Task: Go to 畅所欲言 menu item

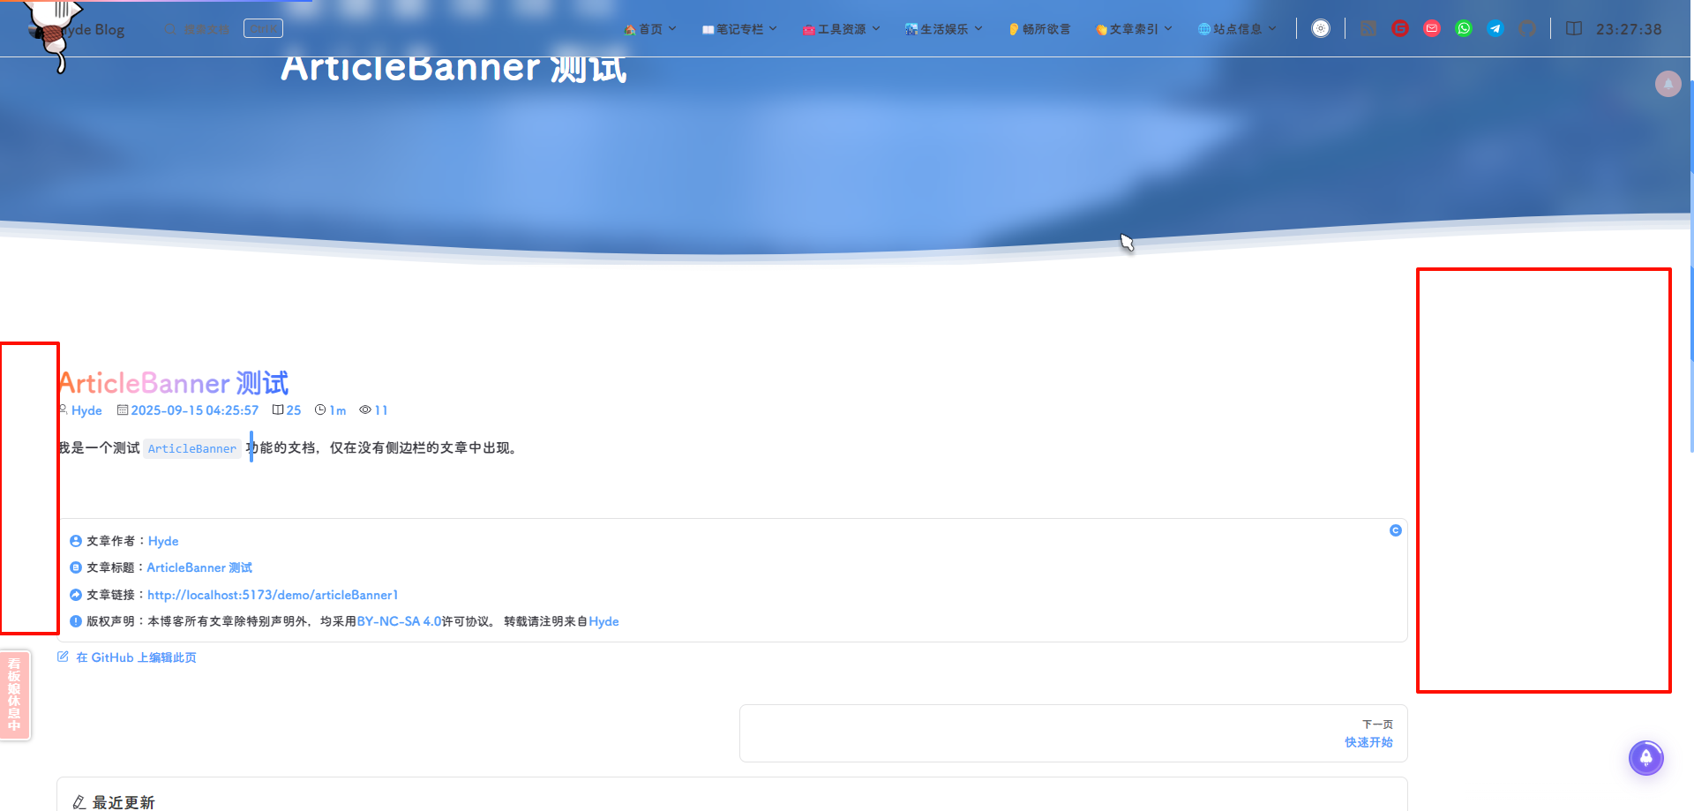Action: point(1040,29)
